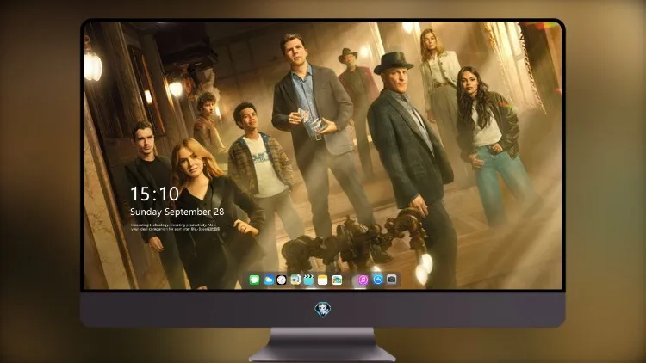Open the Clock app in dock
Image resolution: width=646 pixels, height=363 pixels.
coord(282,280)
